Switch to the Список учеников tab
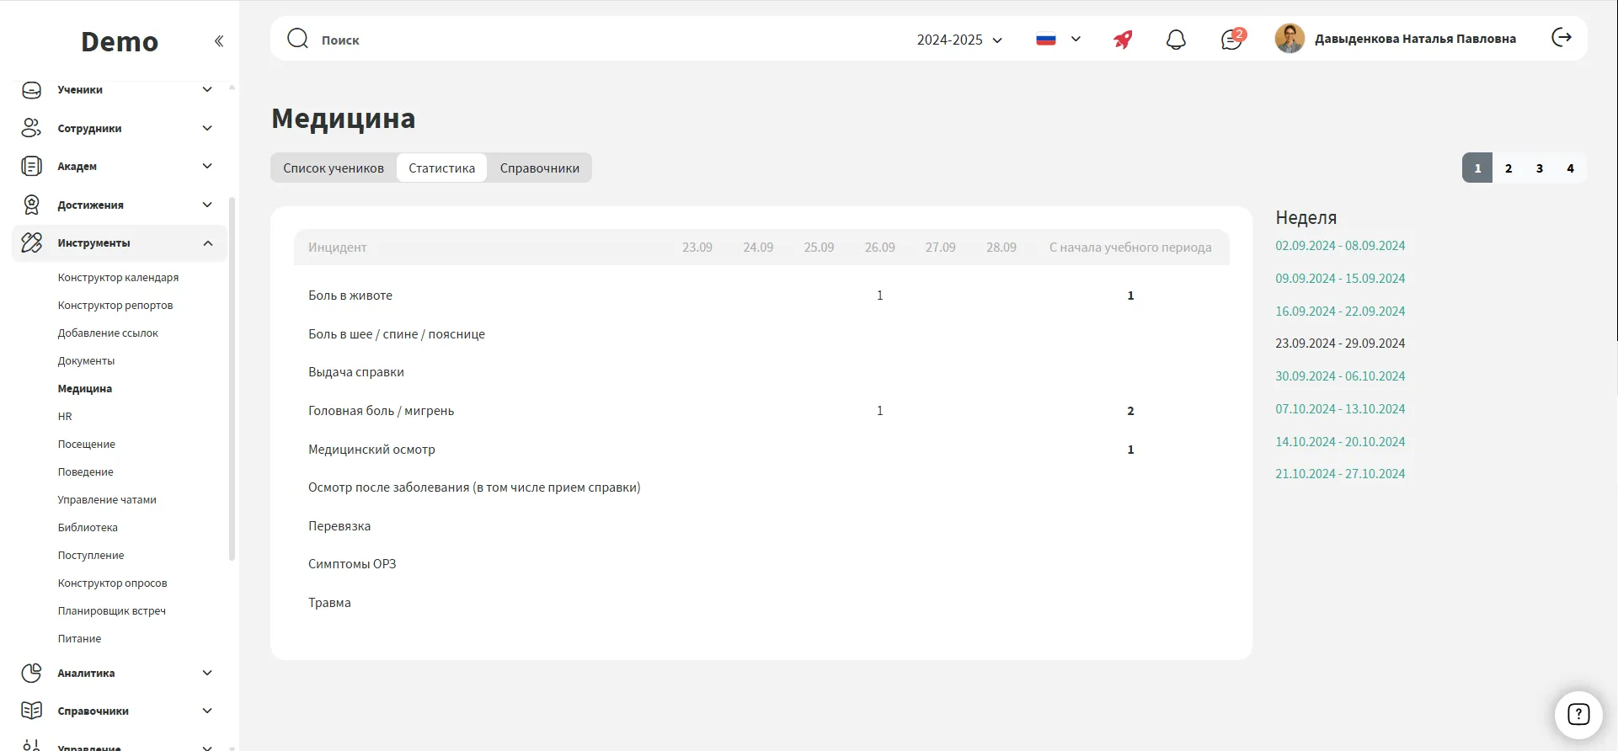 tap(334, 168)
